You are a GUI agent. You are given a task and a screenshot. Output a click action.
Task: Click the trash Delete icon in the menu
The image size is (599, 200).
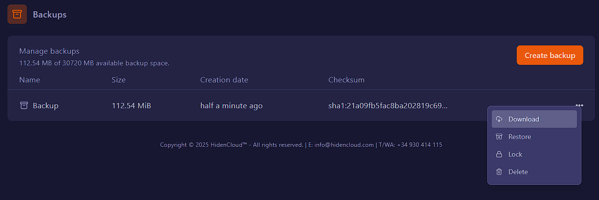pos(499,172)
